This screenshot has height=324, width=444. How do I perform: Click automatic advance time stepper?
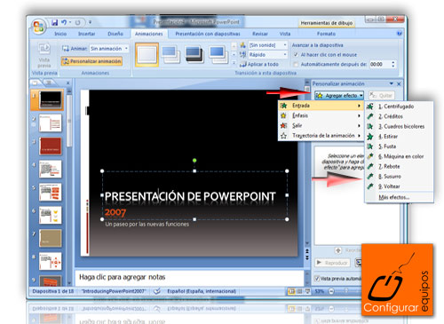(393, 64)
